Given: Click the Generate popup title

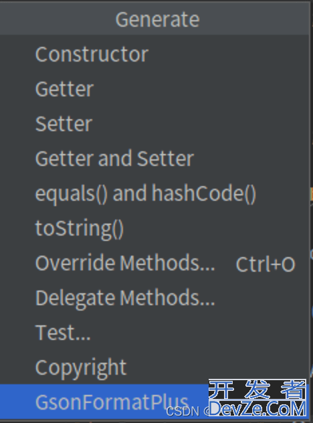Looking at the screenshot, I should (x=157, y=19).
